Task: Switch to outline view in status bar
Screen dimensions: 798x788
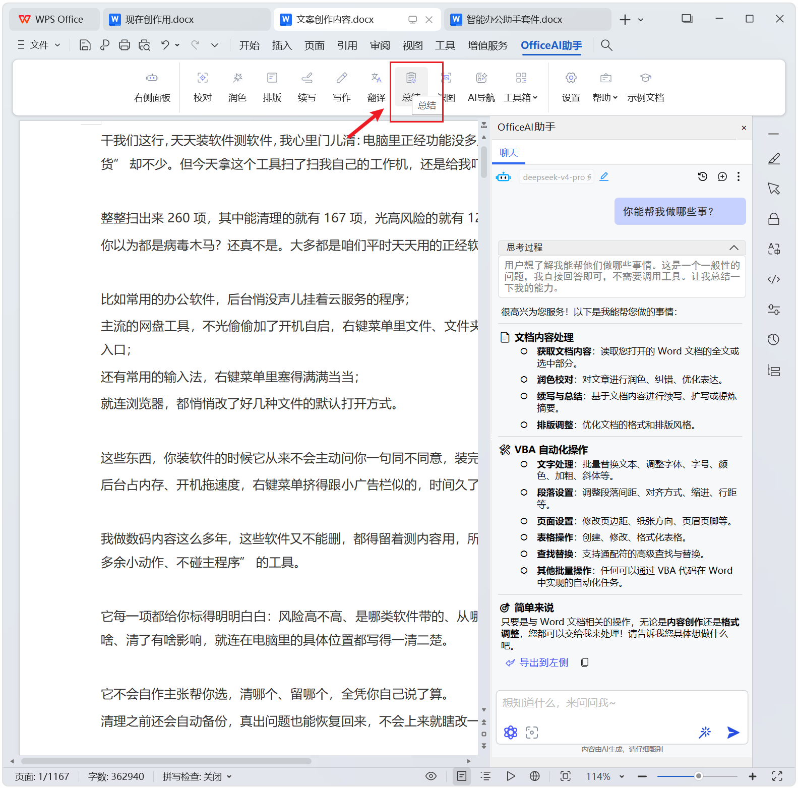Action: coord(485,776)
